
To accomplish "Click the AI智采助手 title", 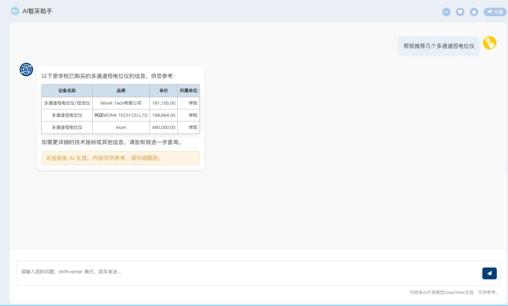I will click(x=37, y=11).
